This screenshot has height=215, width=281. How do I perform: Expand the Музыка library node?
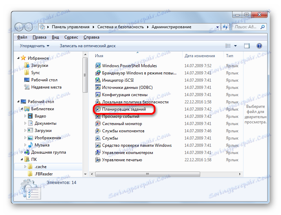[x=25, y=145]
